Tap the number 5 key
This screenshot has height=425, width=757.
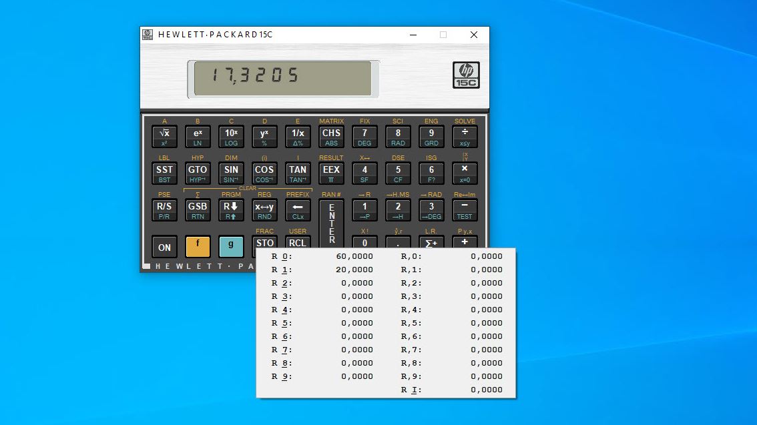coord(398,173)
